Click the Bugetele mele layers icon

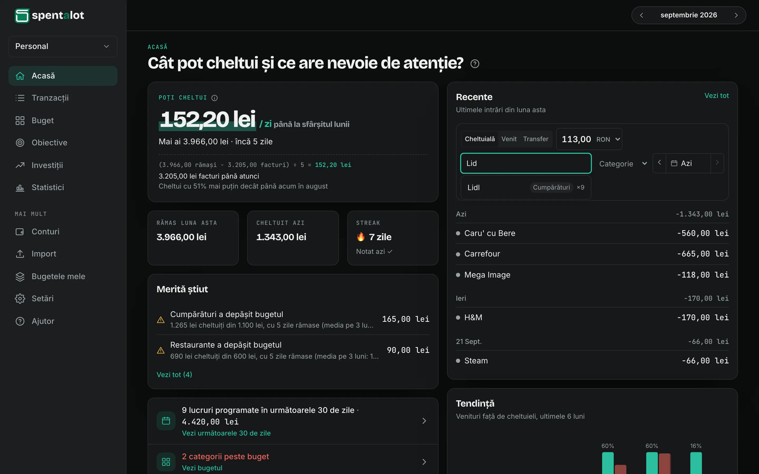tap(20, 276)
